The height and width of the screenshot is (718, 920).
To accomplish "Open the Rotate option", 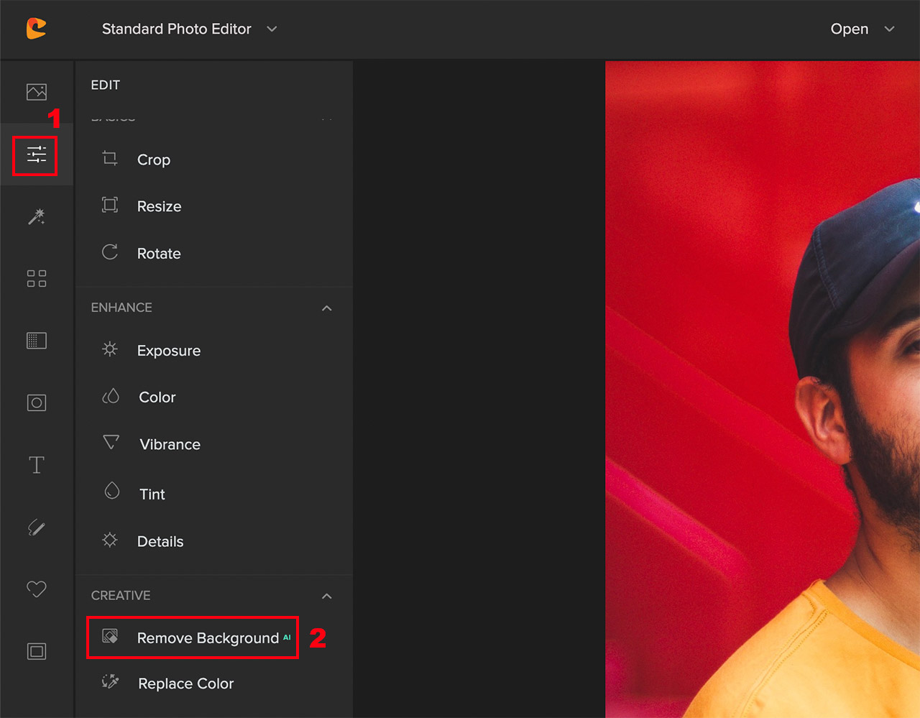I will tap(158, 253).
